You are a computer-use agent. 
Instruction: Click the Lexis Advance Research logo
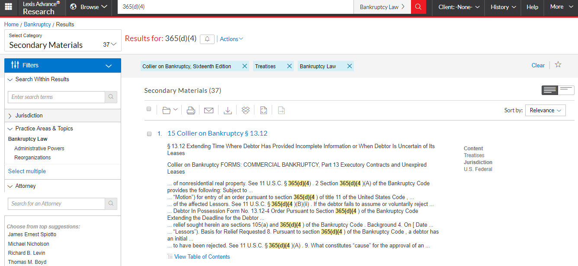tap(42, 7)
